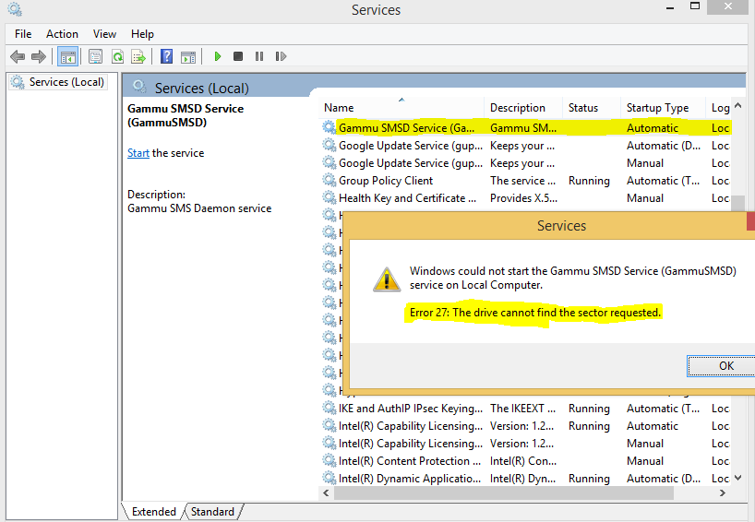The image size is (755, 522).
Task: Click the Restart Service toolbar icon
Action: (x=281, y=57)
